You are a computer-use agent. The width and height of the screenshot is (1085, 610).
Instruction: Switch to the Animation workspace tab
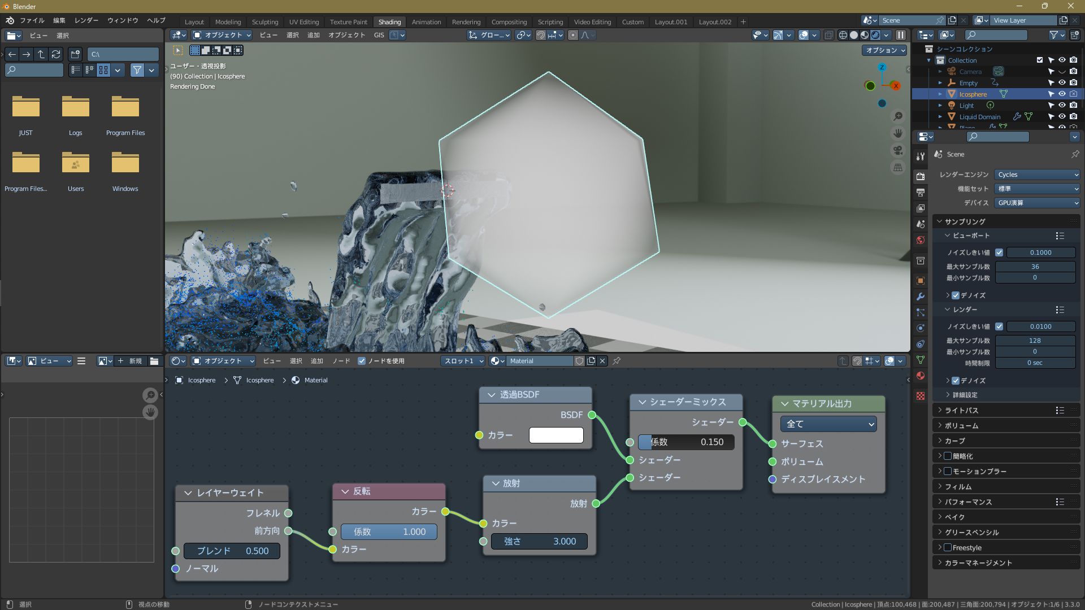tap(426, 22)
